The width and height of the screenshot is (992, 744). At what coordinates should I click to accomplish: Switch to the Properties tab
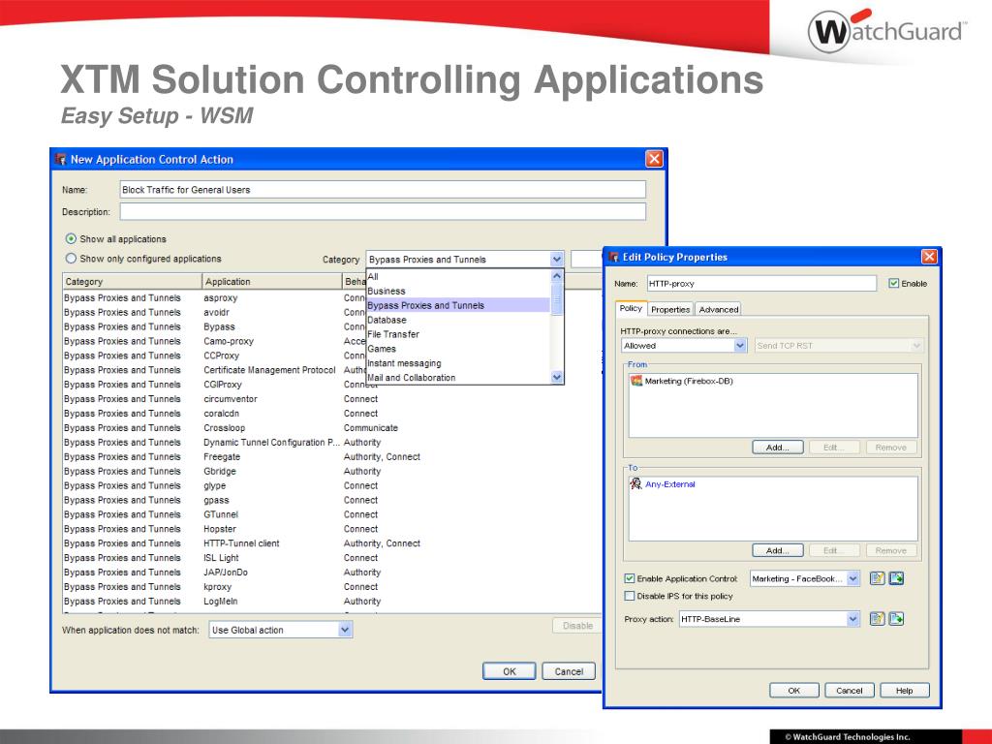(670, 309)
